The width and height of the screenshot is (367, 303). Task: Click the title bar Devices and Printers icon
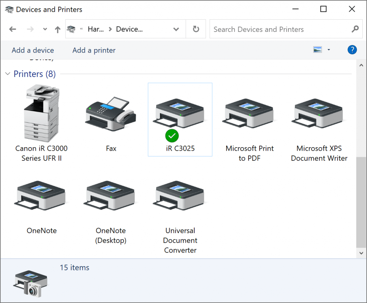(x=9, y=9)
